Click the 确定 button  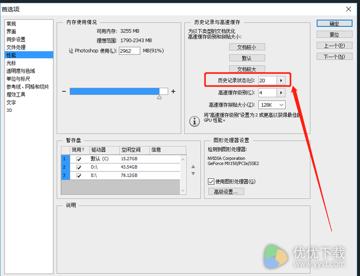(x=334, y=24)
